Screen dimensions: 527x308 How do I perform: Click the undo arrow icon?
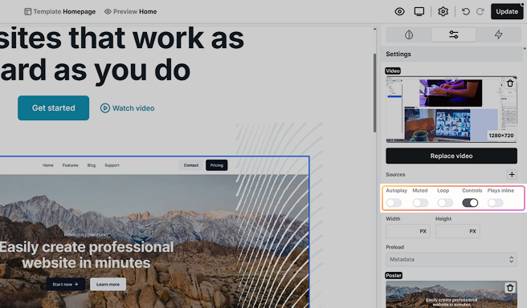[x=465, y=12]
